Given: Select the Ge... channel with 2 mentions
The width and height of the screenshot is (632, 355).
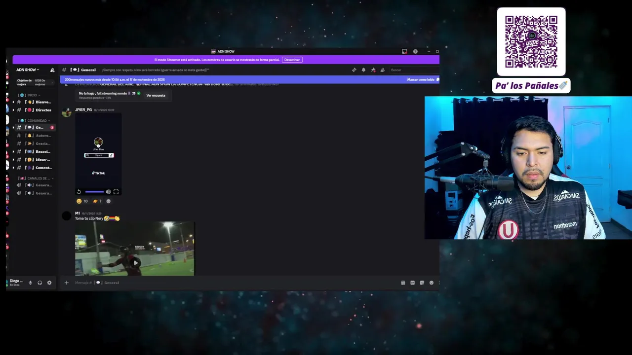Looking at the screenshot, I should tap(34, 128).
